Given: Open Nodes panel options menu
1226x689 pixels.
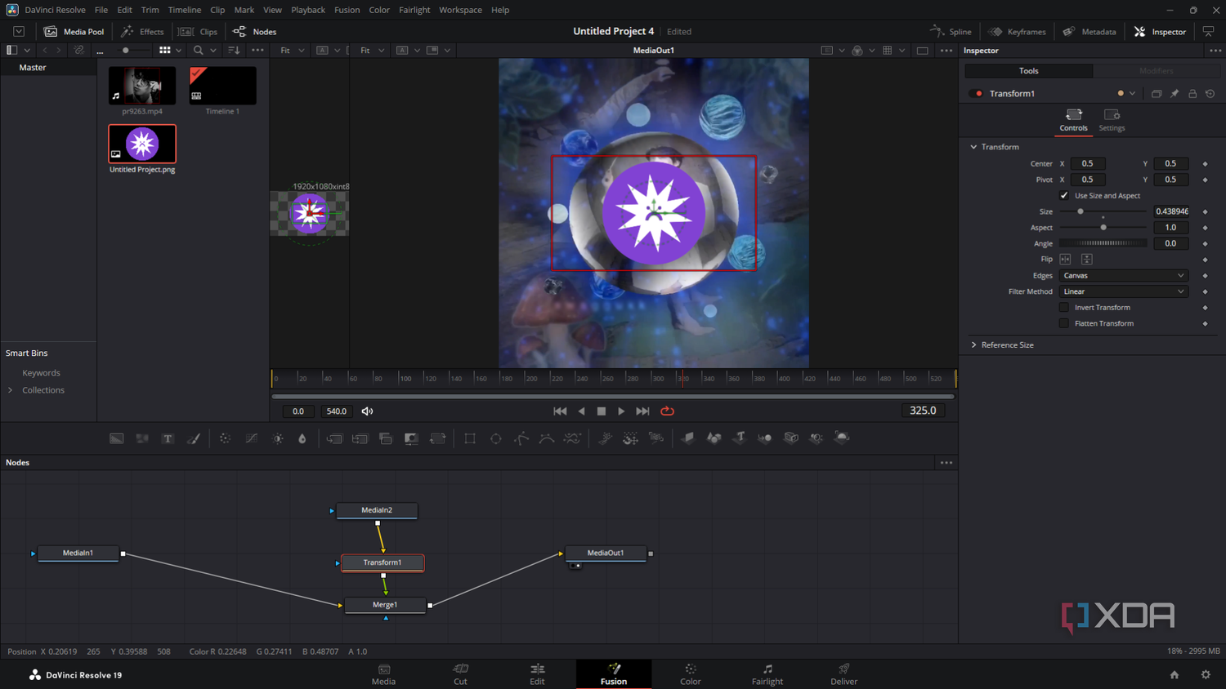Looking at the screenshot, I should point(946,463).
